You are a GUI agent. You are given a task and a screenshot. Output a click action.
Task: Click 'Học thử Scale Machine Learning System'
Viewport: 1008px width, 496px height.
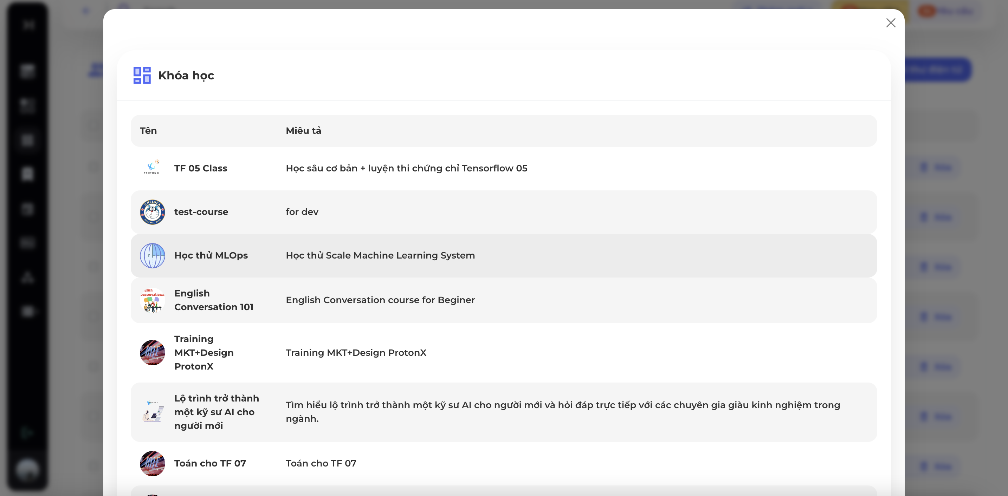[380, 255]
